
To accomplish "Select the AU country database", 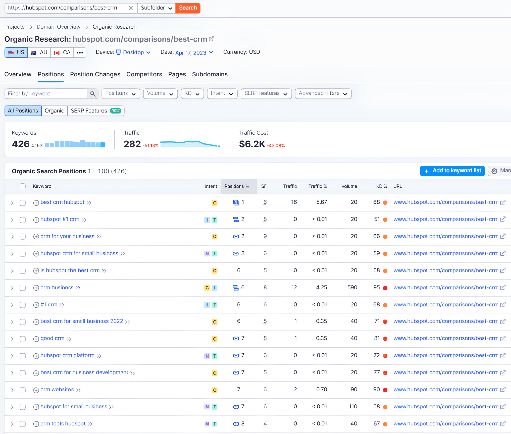I will (39, 52).
